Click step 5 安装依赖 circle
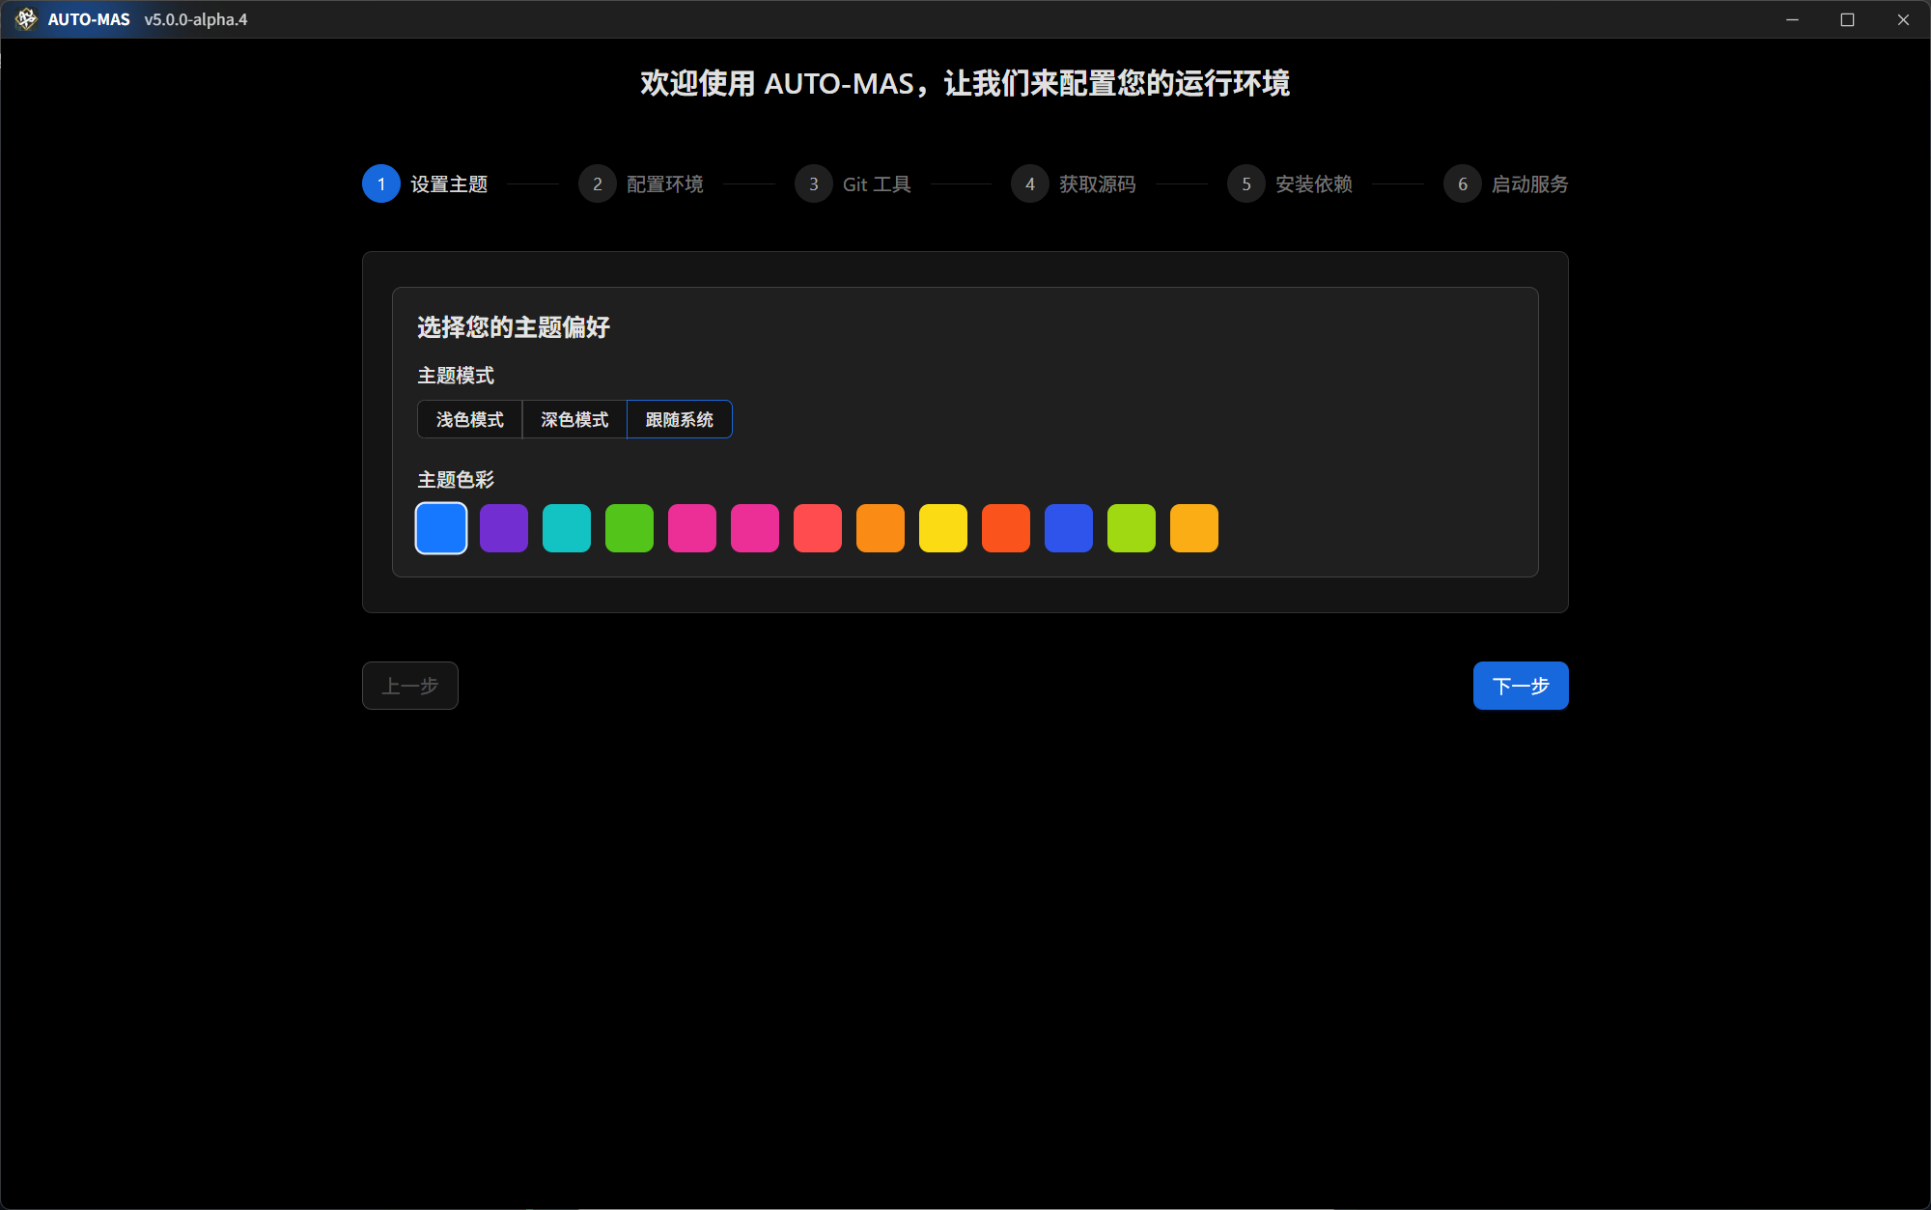 click(1245, 183)
